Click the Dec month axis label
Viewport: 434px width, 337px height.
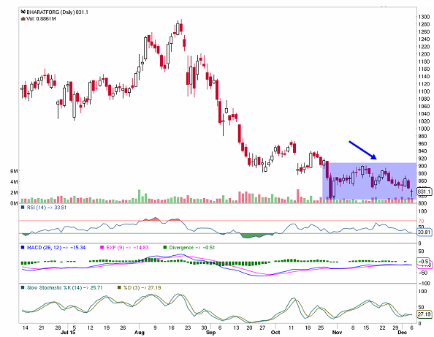click(x=403, y=333)
